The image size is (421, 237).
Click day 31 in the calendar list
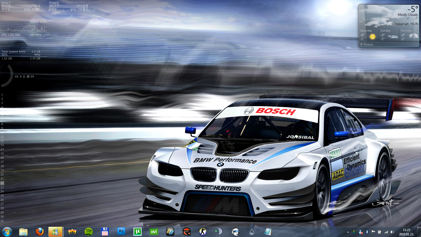[x=2, y=221]
